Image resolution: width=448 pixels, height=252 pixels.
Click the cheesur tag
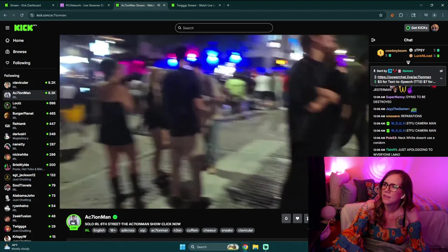tap(210, 230)
